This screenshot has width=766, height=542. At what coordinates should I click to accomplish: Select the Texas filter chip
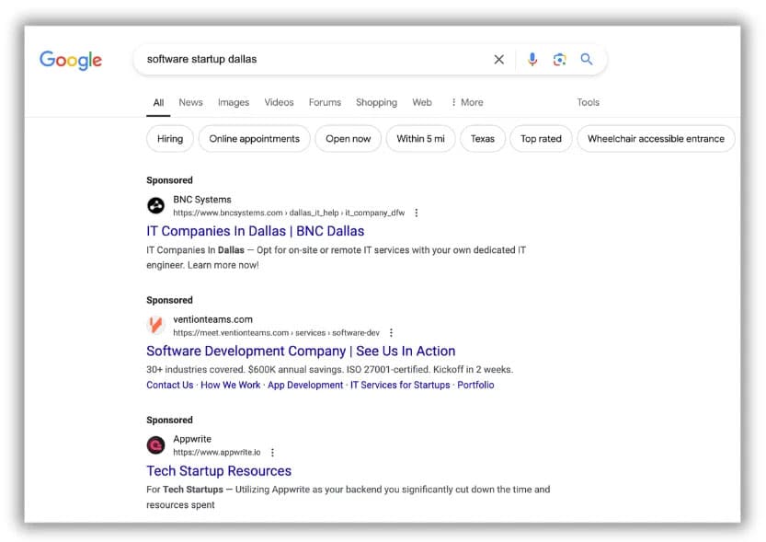tap(483, 139)
